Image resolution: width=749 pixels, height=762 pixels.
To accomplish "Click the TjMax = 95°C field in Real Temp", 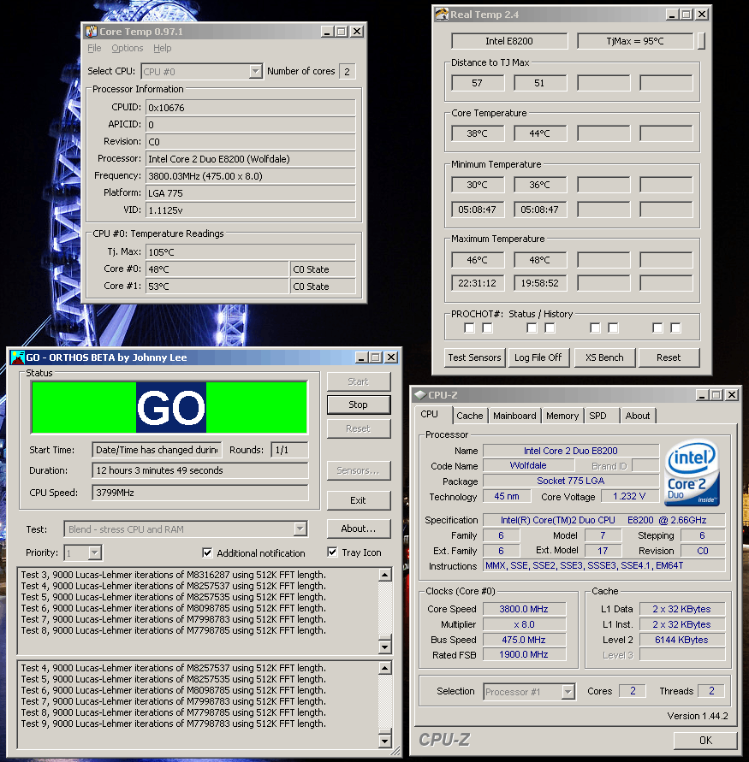I will (634, 41).
